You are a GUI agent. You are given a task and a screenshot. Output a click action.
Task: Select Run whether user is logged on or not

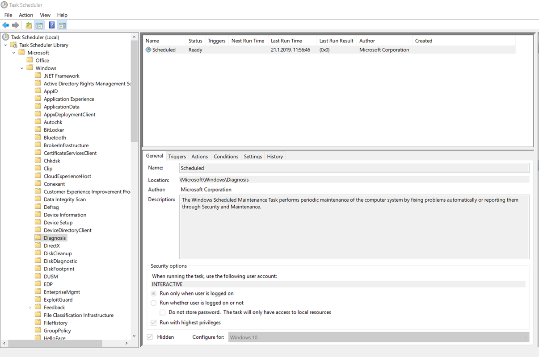click(x=153, y=303)
